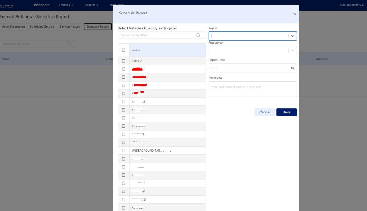The width and height of the screenshot is (367, 211).
Task: Click the vehicle search filter field
Action: pyautogui.click(x=158, y=35)
